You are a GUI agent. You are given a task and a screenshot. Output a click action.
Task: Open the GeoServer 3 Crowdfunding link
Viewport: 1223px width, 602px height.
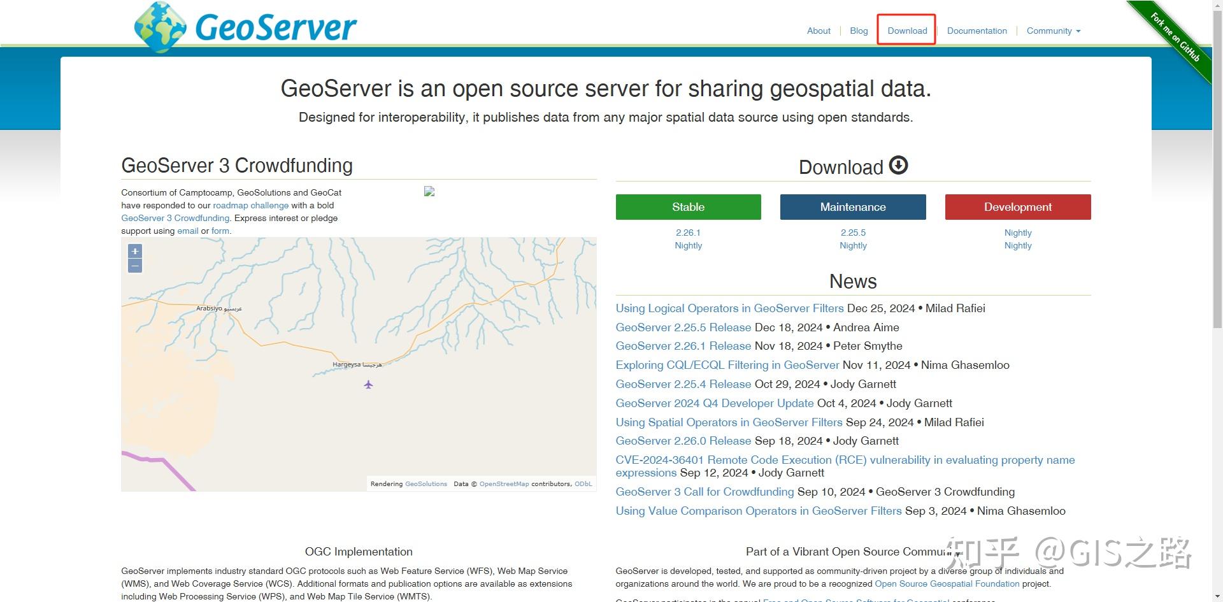[x=175, y=218]
